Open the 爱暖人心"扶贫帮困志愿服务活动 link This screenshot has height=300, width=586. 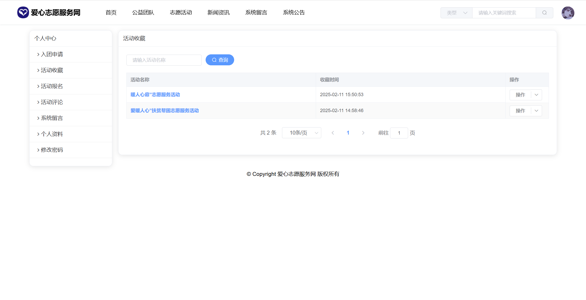point(165,111)
